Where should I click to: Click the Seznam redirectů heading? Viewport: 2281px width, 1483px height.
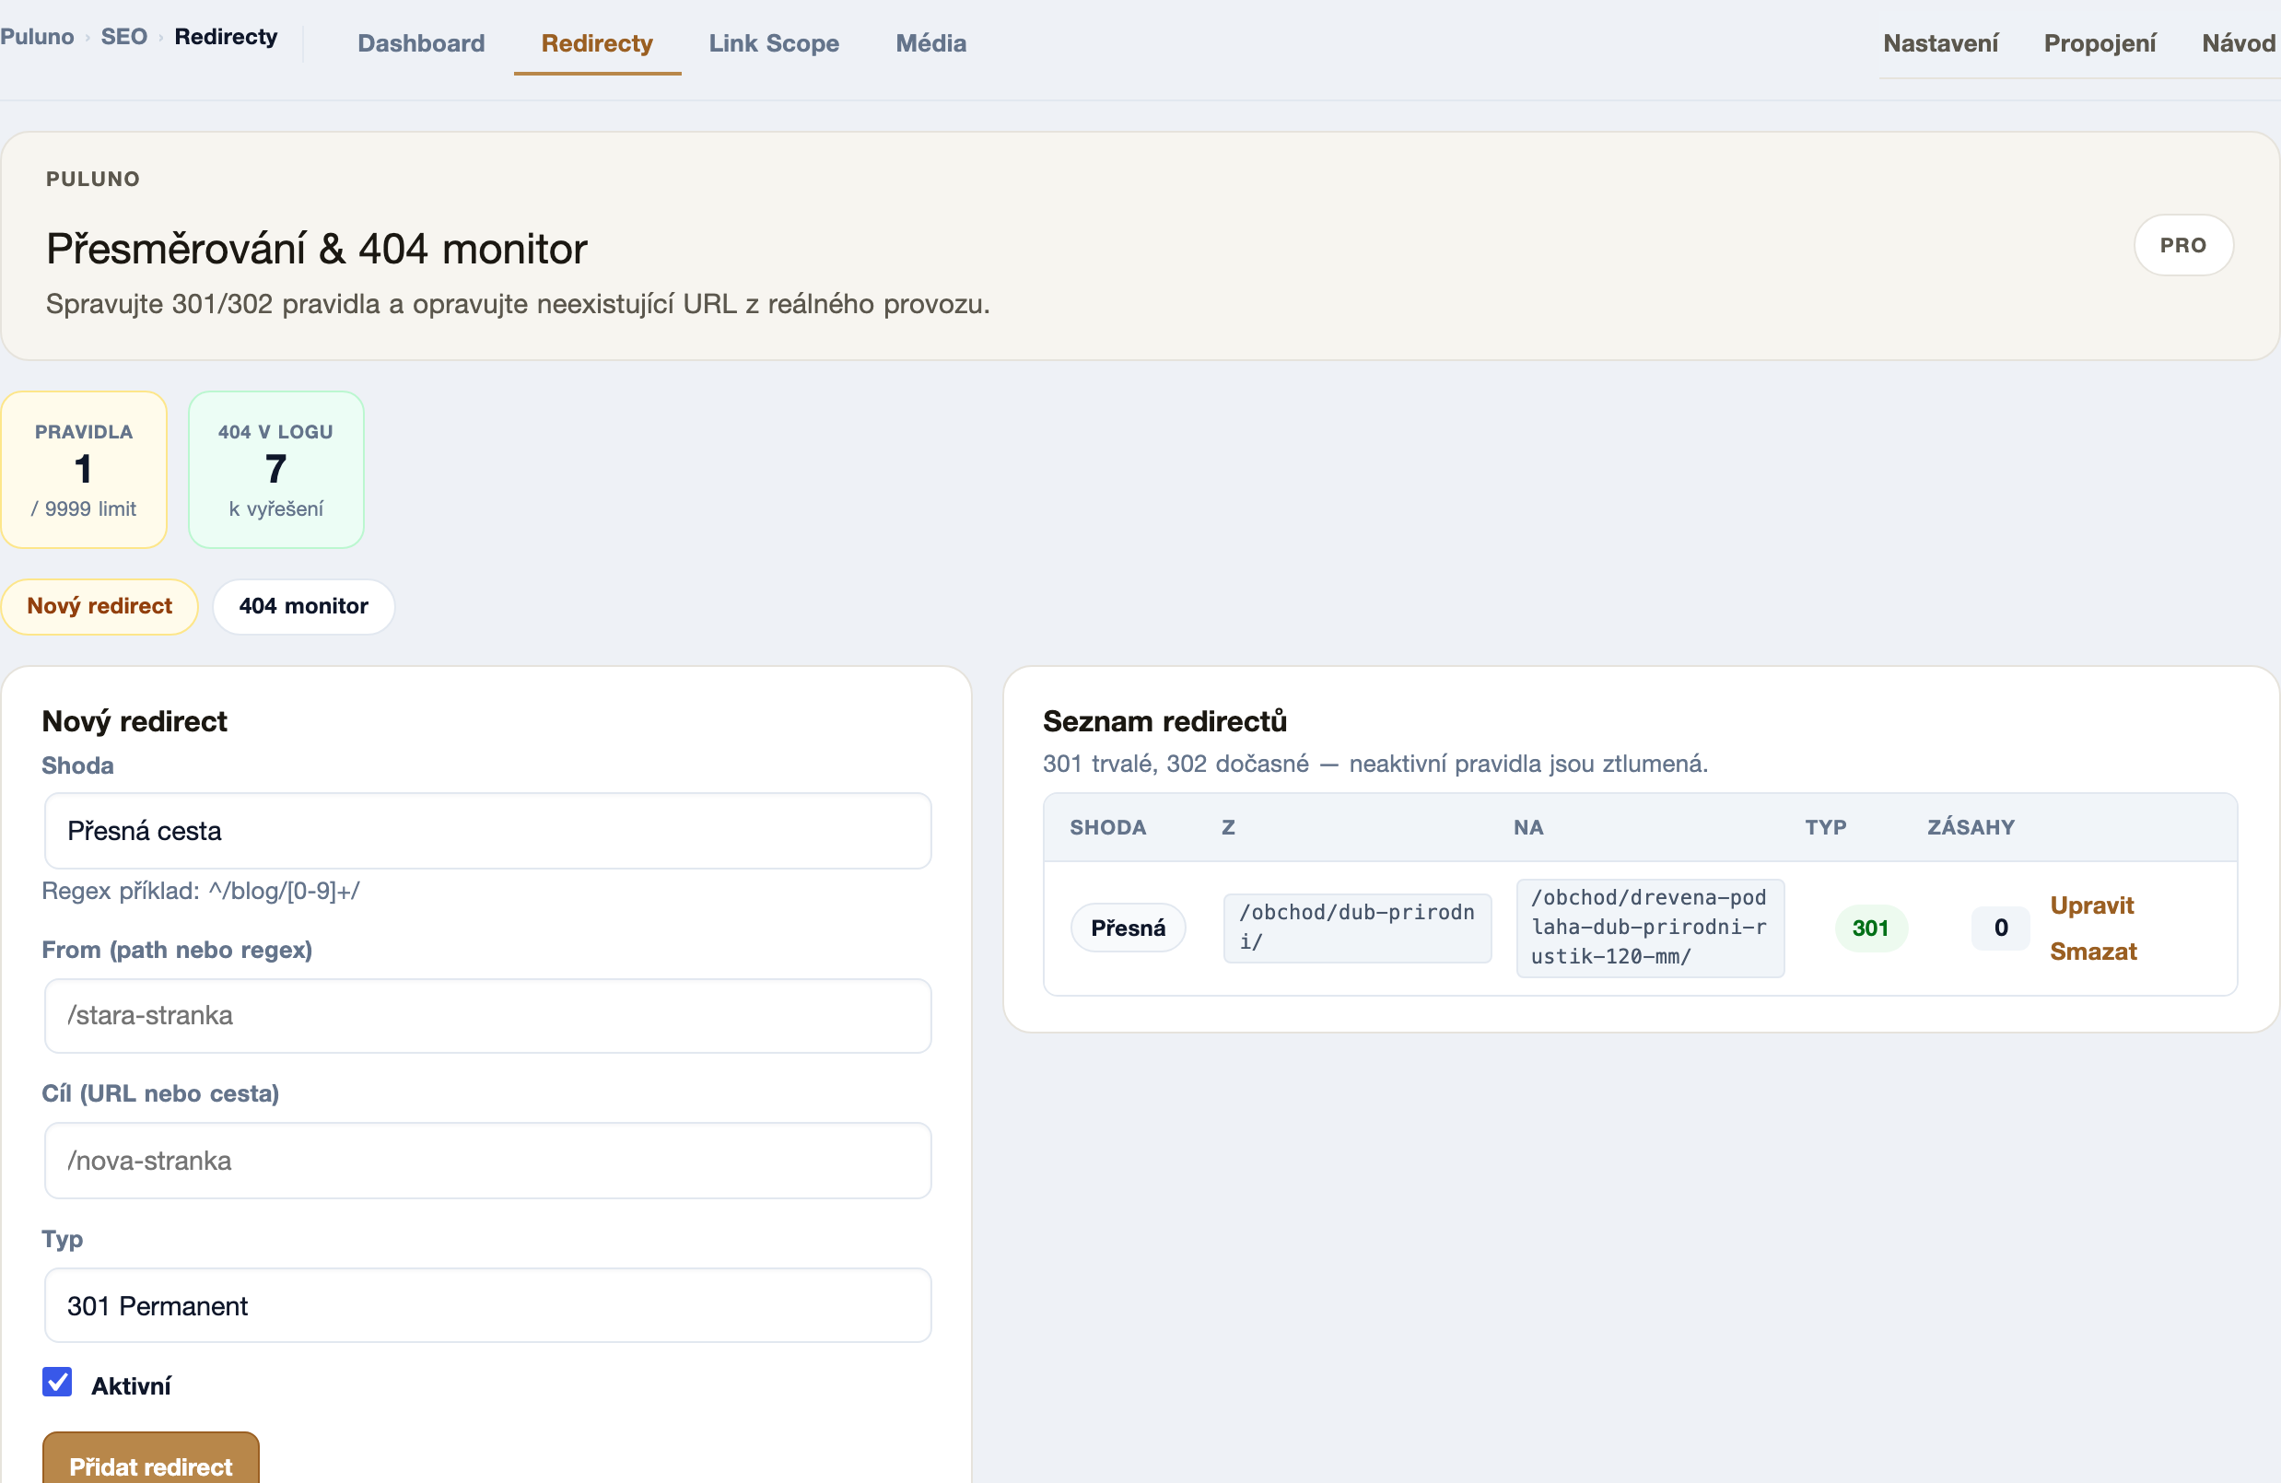click(x=1164, y=720)
